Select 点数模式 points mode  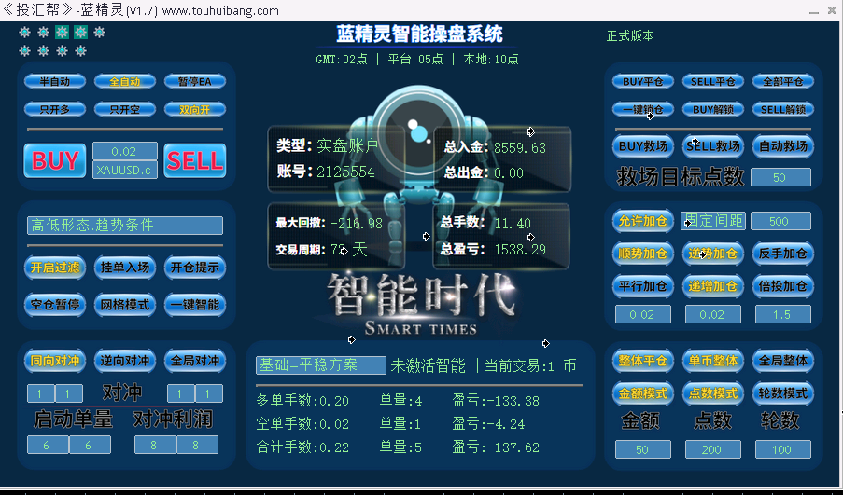pos(713,393)
